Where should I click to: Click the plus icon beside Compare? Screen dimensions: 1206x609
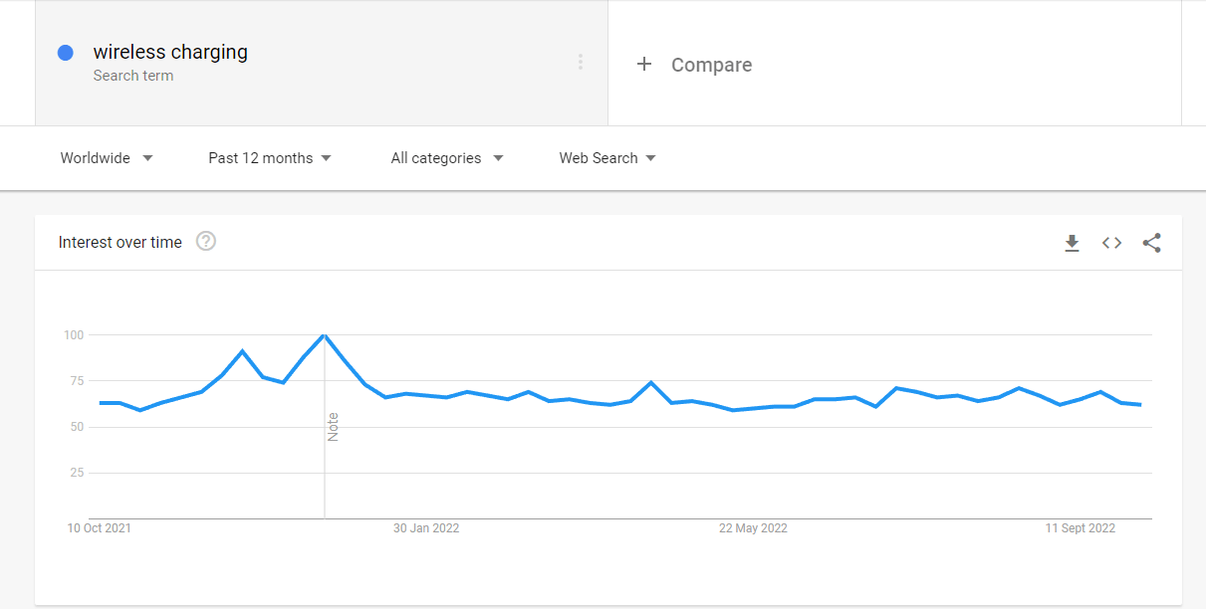[x=644, y=64]
